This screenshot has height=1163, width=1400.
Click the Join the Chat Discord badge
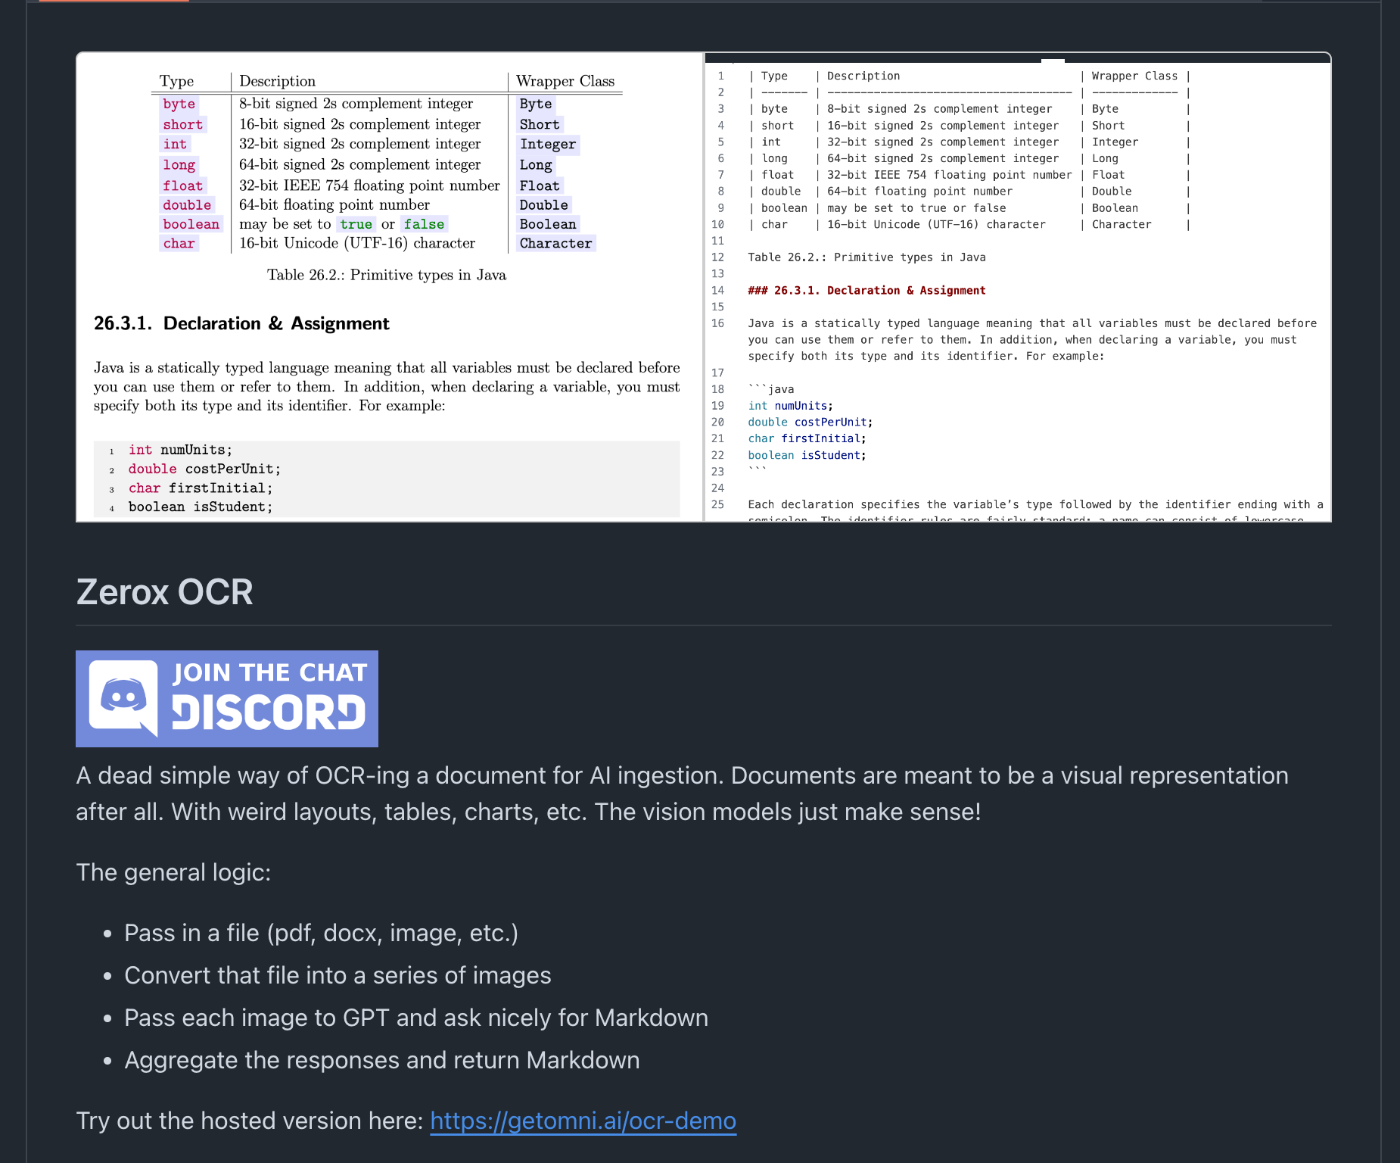coord(227,699)
